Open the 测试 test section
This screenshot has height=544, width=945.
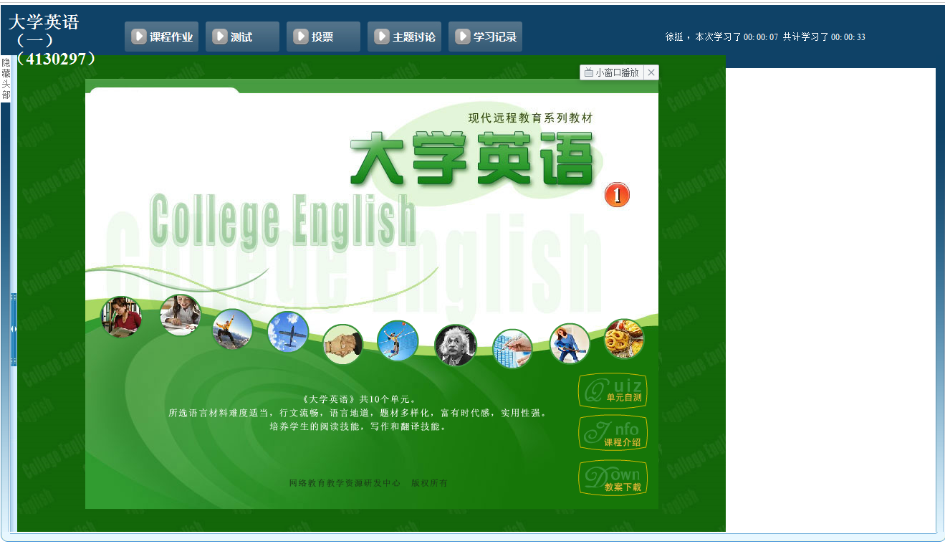(x=242, y=37)
